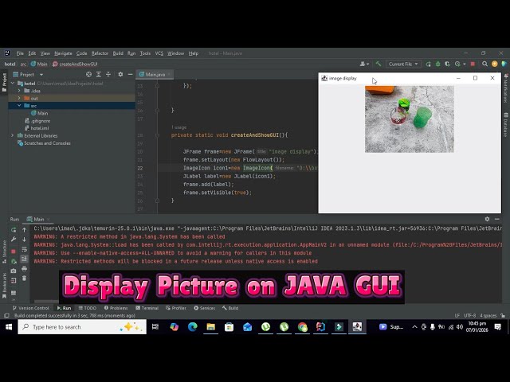Open Run panel gear options
The width and height of the screenshot is (510, 382).
point(487,220)
